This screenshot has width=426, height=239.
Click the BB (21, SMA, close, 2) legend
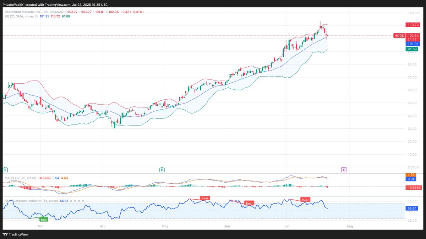pos(21,16)
